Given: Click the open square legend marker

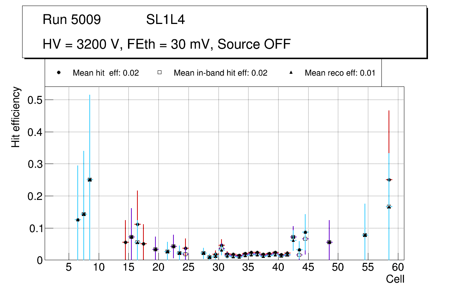Looking at the screenshot, I should point(160,73).
